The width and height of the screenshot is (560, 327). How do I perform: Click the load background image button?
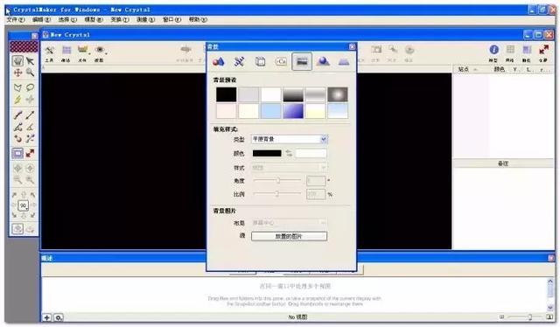point(289,236)
